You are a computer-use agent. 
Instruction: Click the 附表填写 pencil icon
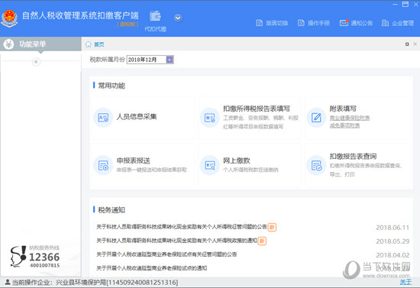(316, 118)
